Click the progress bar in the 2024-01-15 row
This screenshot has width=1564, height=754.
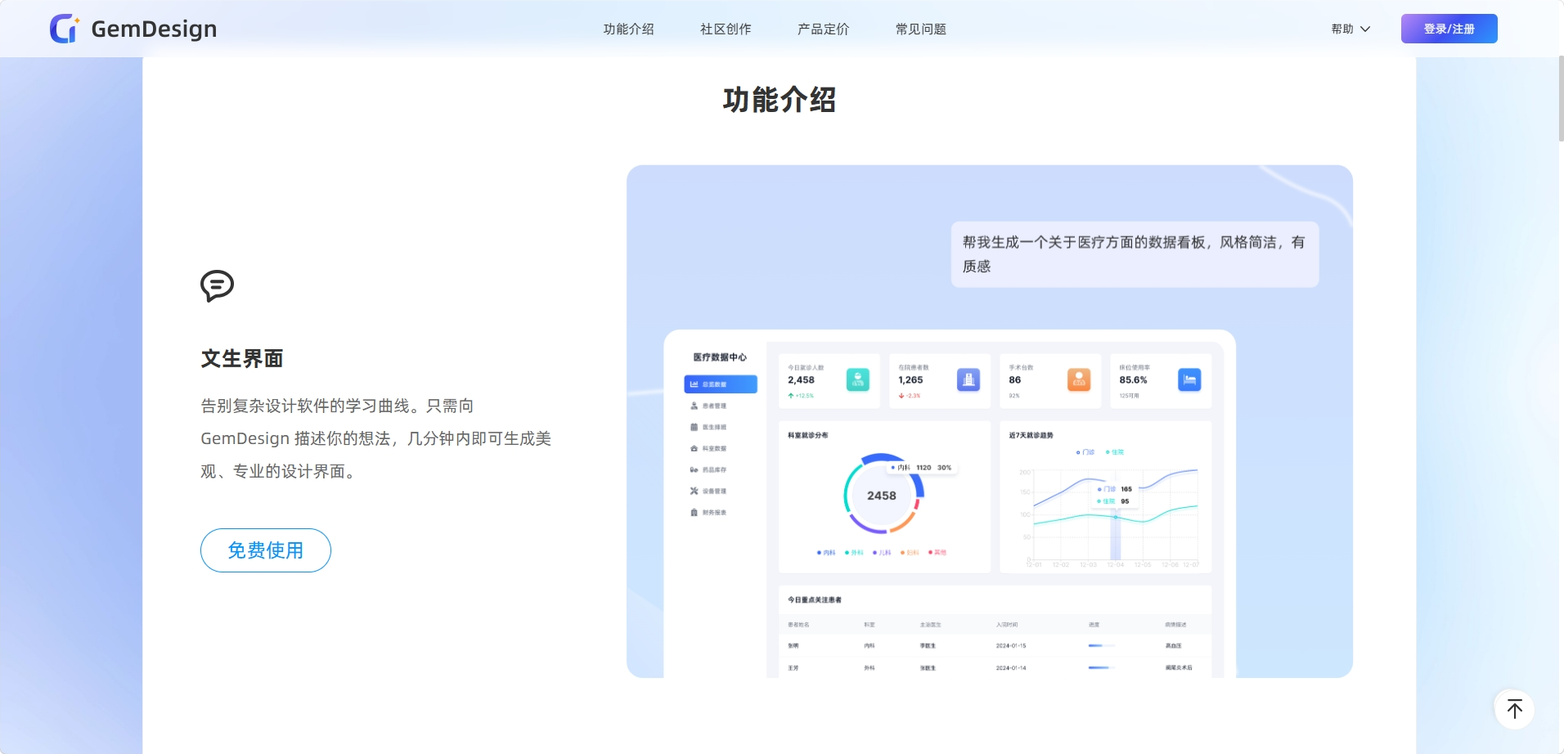[x=1101, y=646]
